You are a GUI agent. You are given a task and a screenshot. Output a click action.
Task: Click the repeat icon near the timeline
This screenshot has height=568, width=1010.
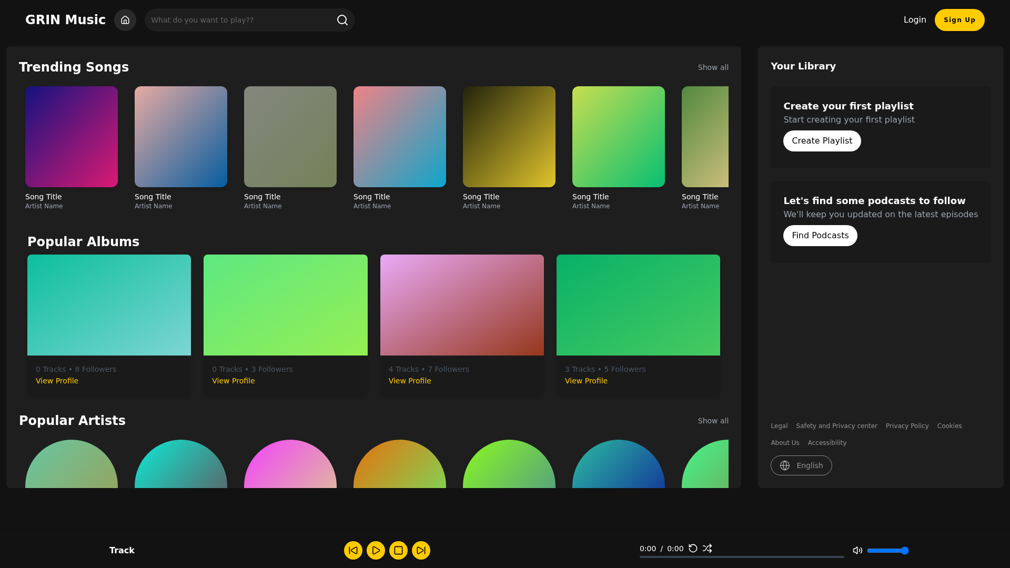pyautogui.click(x=693, y=548)
